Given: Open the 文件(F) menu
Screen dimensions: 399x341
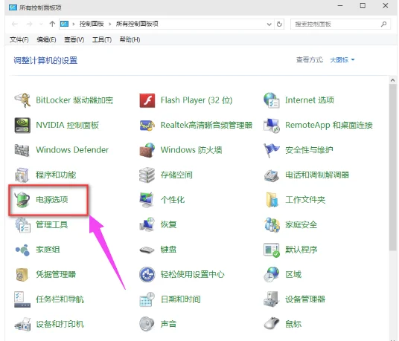Looking at the screenshot, I should click(19, 39).
